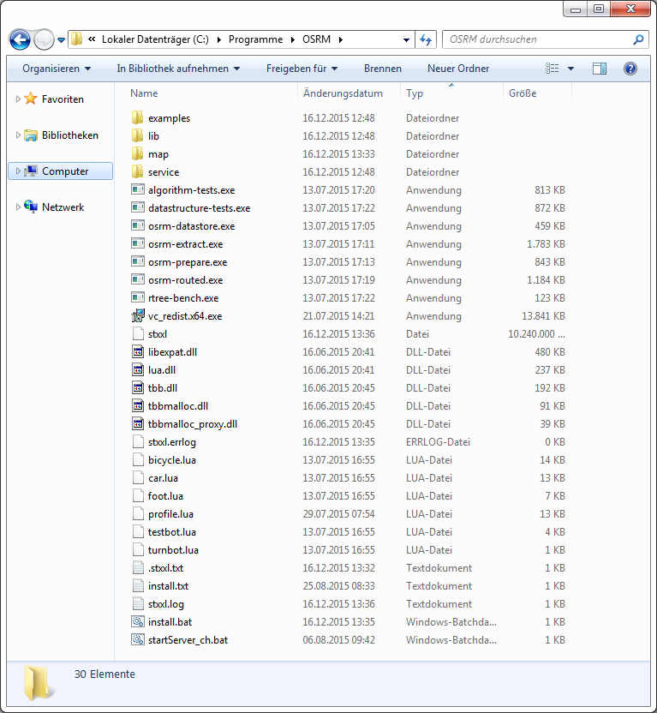This screenshot has height=713, width=657.
Task: Select the libexpat.dll file icon
Action: click(x=138, y=351)
